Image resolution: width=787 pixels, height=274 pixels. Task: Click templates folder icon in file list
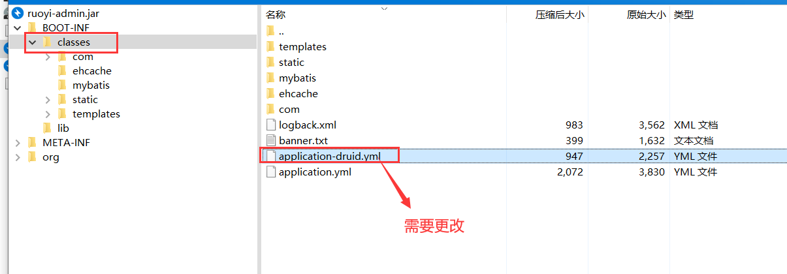point(271,46)
